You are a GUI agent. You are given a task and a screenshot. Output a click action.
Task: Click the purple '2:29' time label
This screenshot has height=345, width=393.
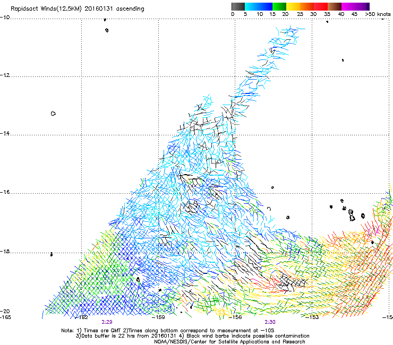[107, 322]
